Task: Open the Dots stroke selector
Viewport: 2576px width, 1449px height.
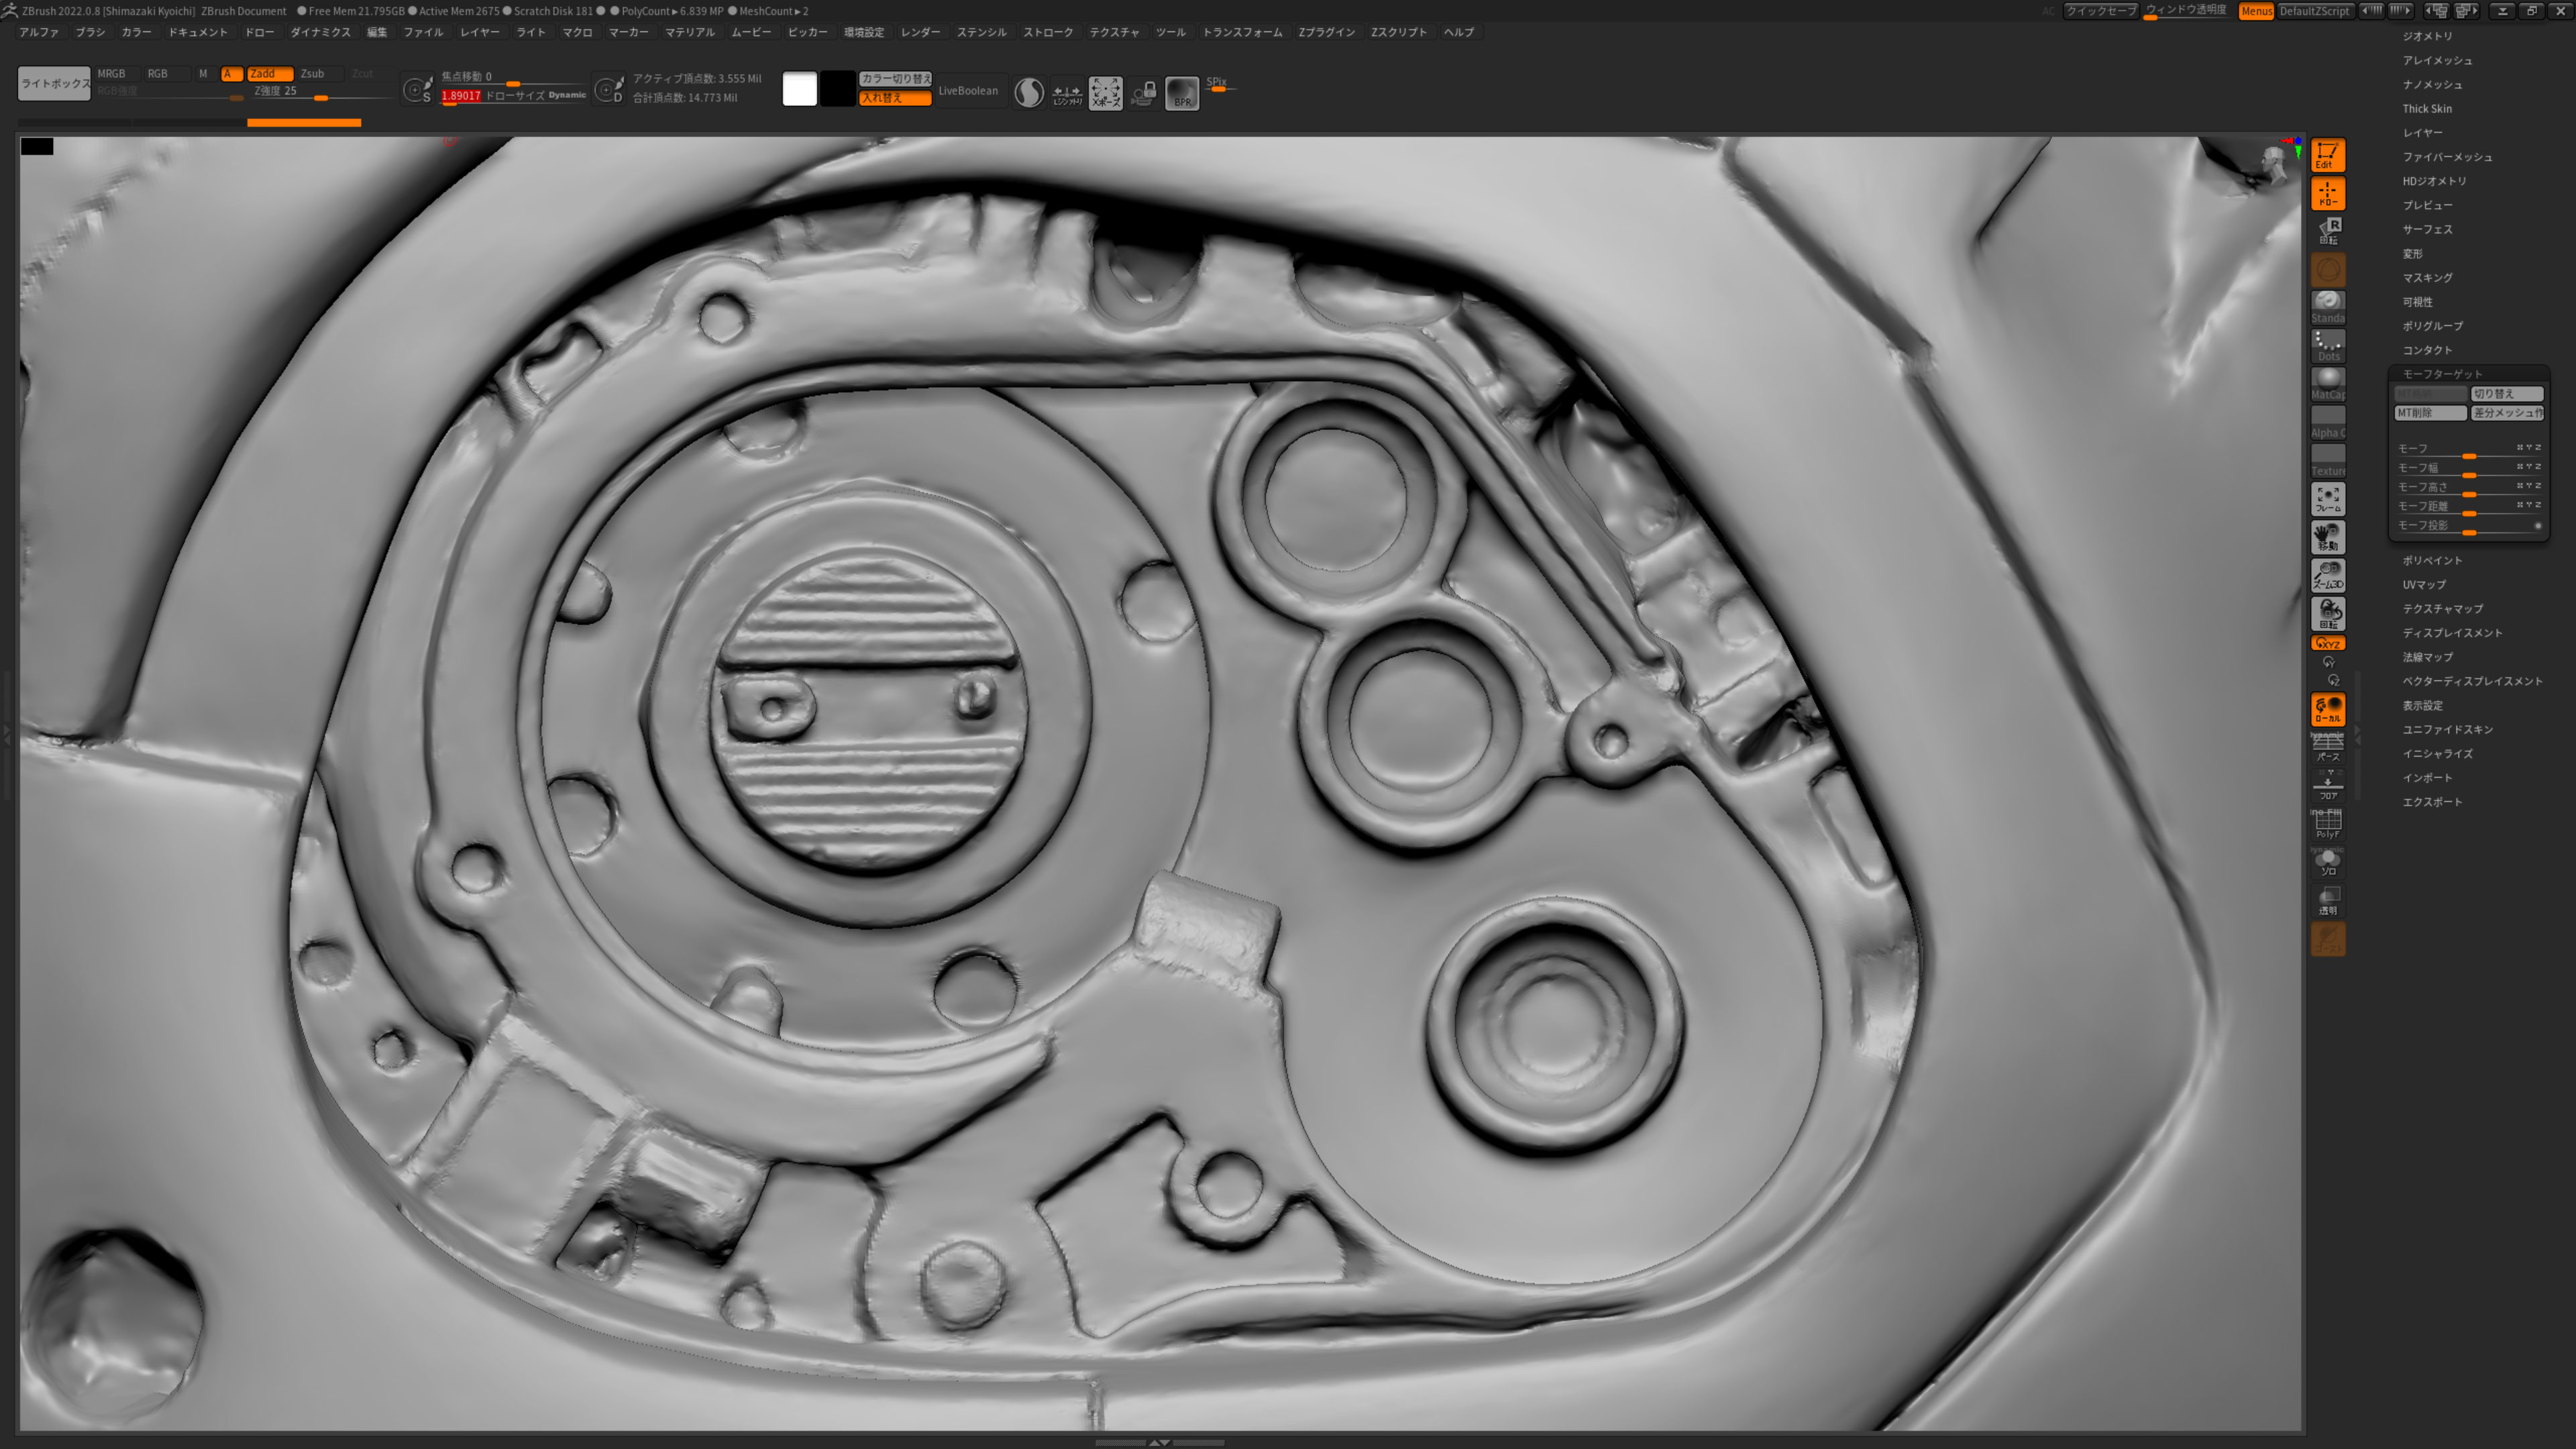Action: pyautogui.click(x=2327, y=345)
